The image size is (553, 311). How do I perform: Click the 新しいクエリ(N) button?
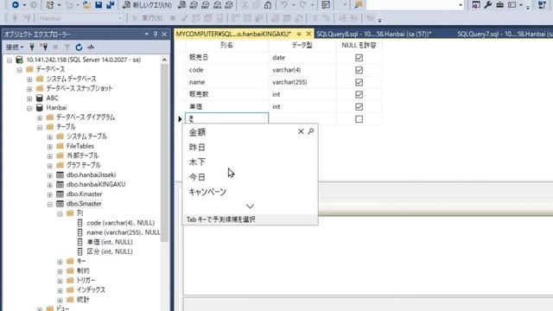148,5
